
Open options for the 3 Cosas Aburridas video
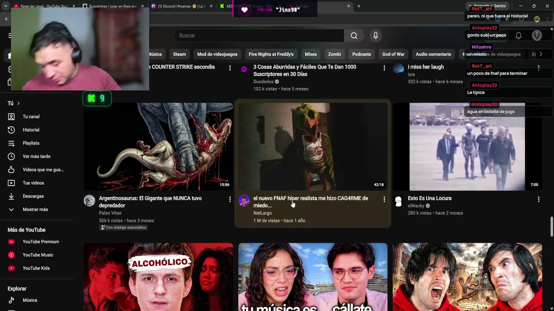(x=384, y=68)
